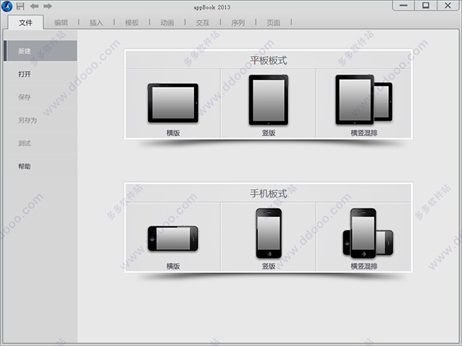Open the 交互 tab
The width and height of the screenshot is (462, 346).
[203, 22]
